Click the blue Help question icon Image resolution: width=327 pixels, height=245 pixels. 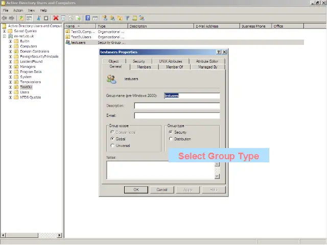point(88,18)
